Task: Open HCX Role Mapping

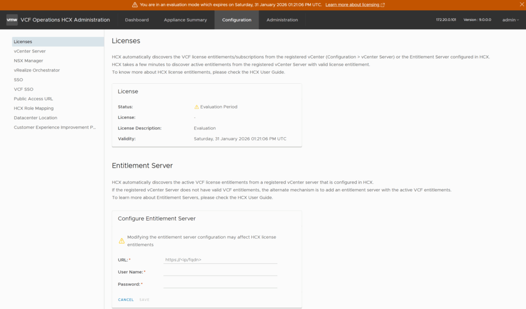Action: click(34, 108)
